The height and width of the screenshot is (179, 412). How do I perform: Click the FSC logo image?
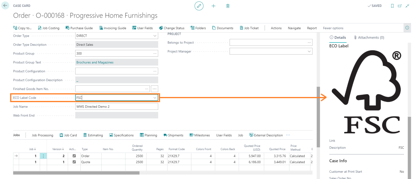[x=367, y=93]
